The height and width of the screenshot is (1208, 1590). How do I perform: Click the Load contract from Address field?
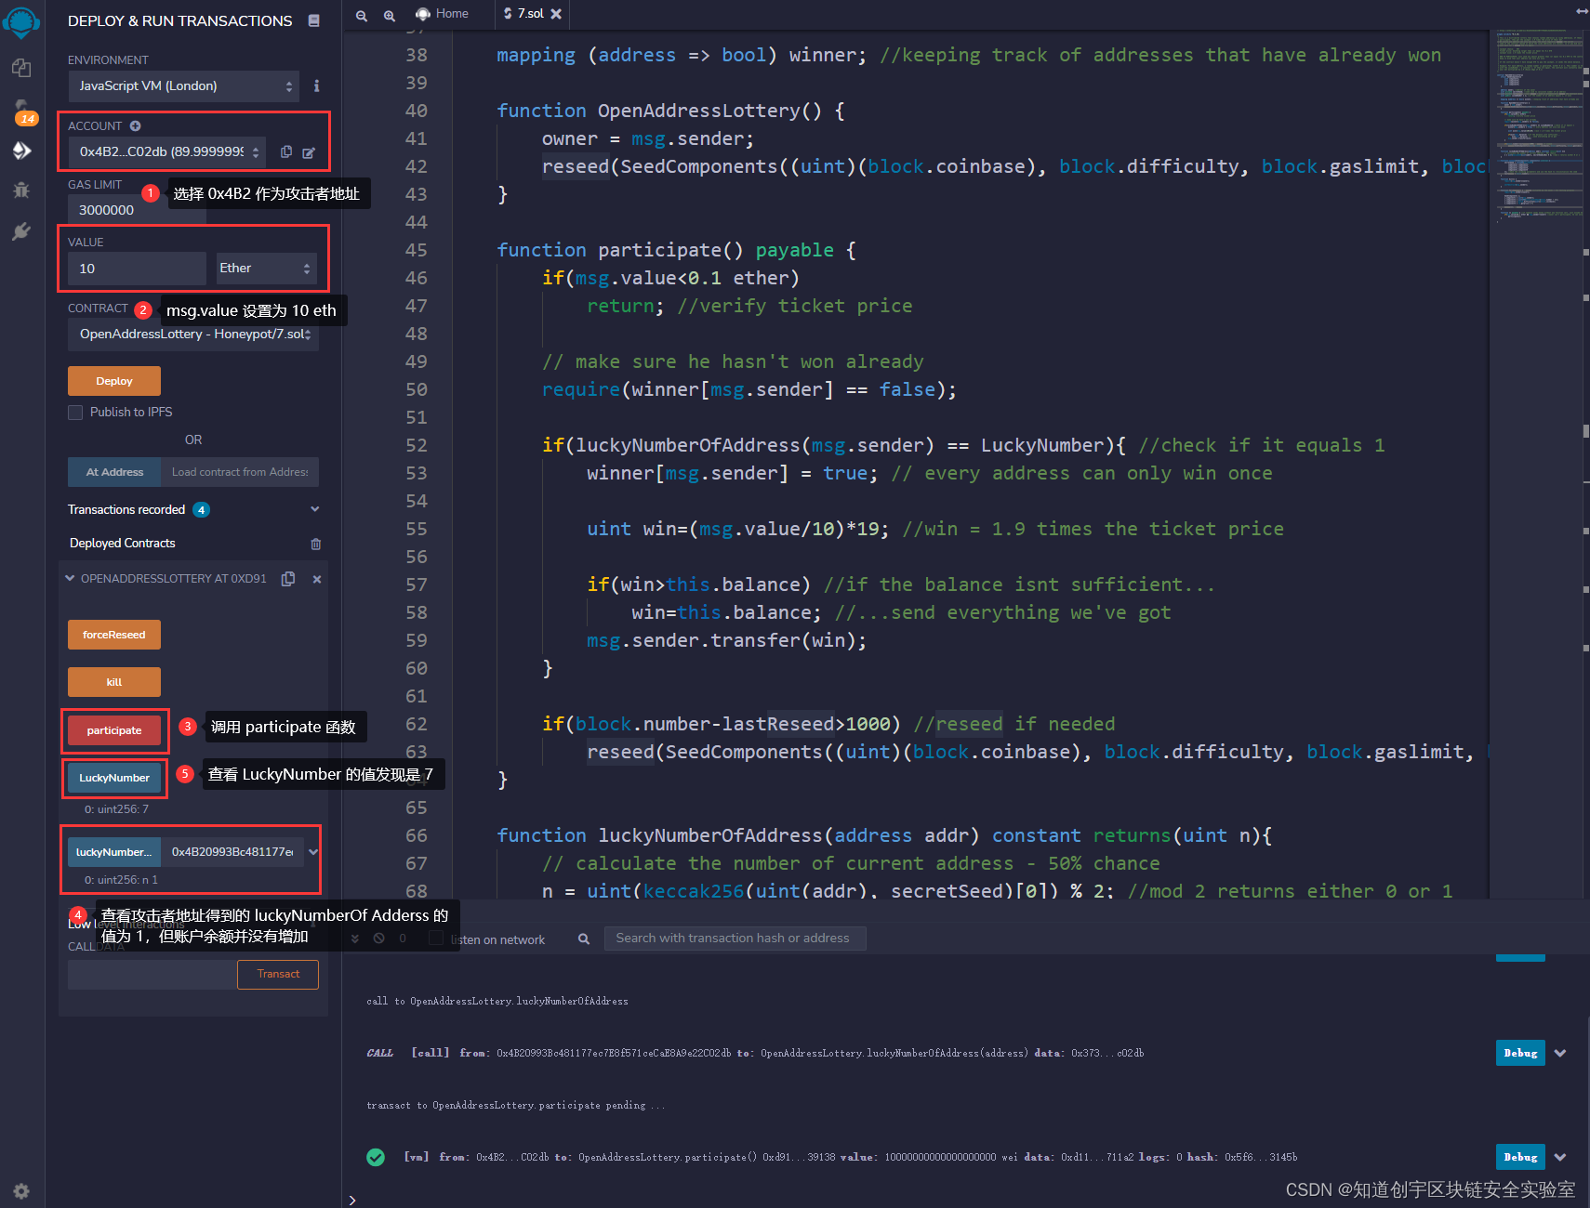pyautogui.click(x=240, y=472)
